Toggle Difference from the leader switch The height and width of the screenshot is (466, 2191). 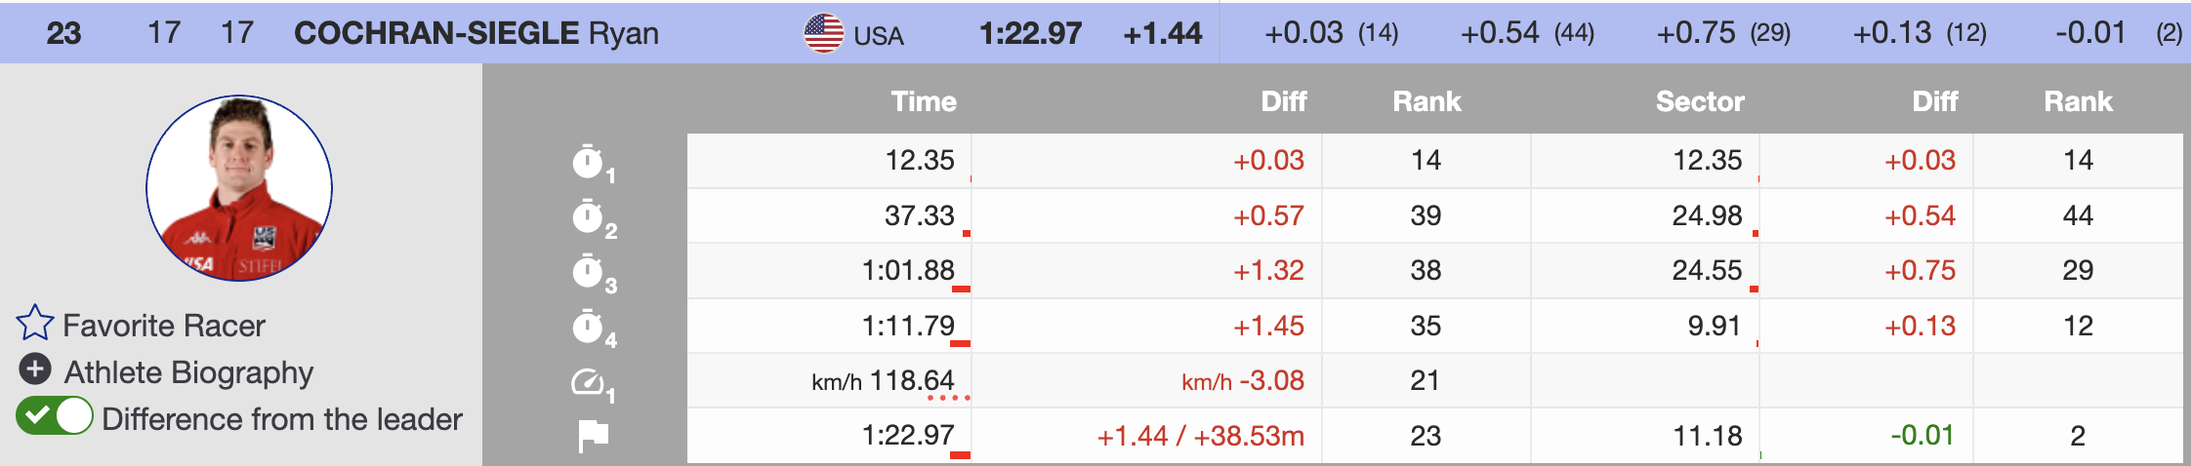click(x=55, y=416)
